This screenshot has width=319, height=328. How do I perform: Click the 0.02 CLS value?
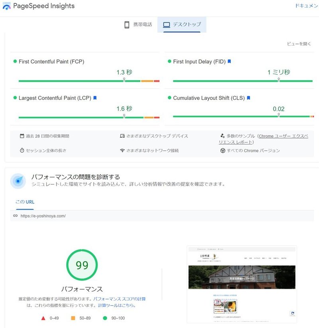coord(279,109)
